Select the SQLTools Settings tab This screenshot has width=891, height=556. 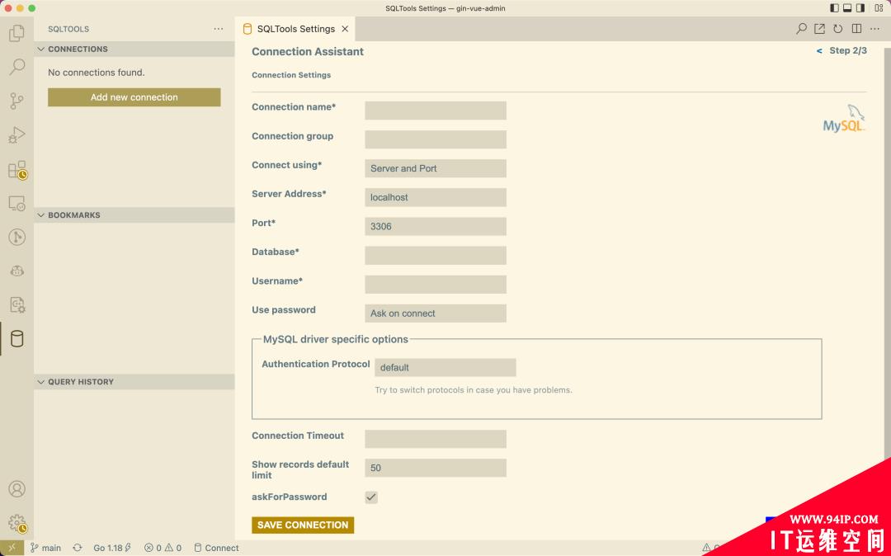tap(295, 29)
